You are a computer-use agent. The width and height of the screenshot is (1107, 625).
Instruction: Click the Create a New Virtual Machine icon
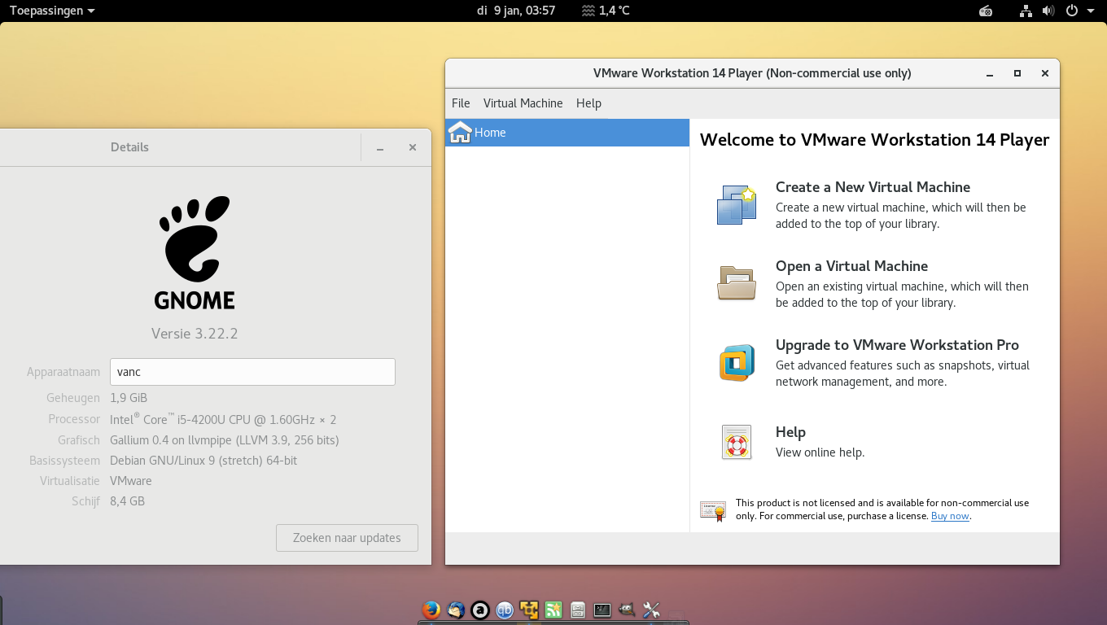pos(737,205)
